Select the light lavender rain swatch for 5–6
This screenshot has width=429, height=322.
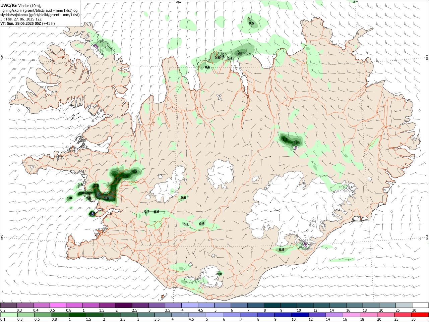(x=214, y=315)
